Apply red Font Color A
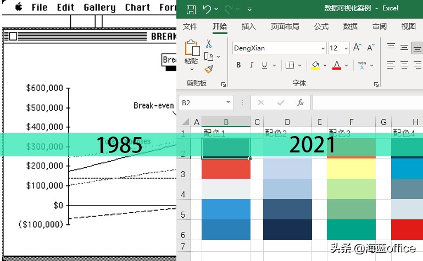 coord(337,65)
